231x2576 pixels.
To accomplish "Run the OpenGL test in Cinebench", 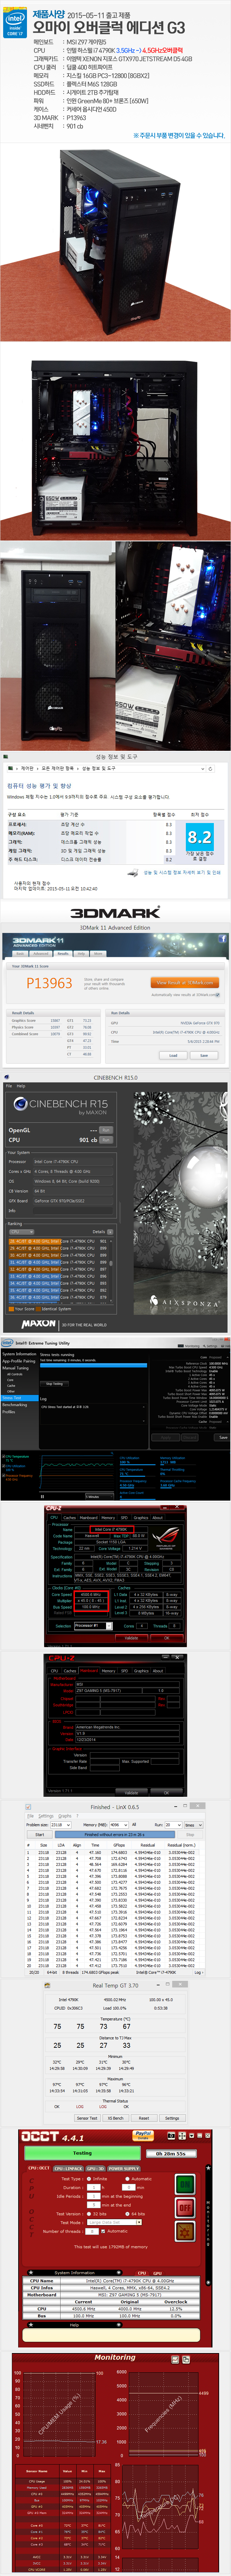I will click(106, 1130).
